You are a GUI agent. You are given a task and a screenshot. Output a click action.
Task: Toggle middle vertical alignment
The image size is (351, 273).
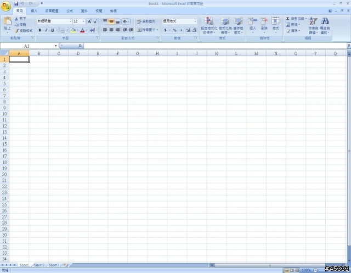[111, 21]
